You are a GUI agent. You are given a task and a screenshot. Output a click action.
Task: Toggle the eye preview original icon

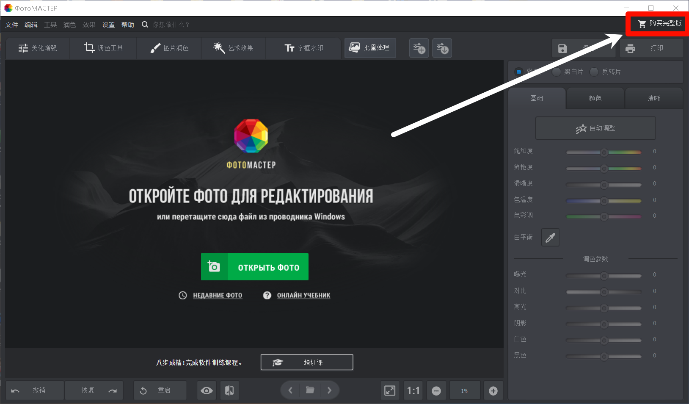coord(207,390)
